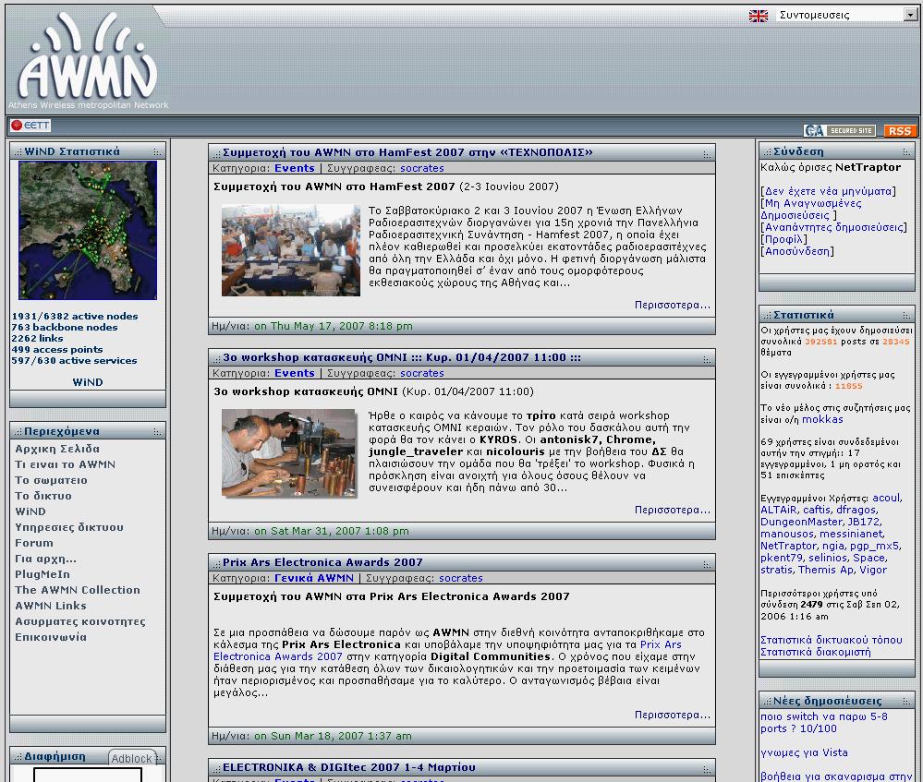Open user DungeonMaster profile
Viewport: 923px width, 782px height.
tap(801, 522)
